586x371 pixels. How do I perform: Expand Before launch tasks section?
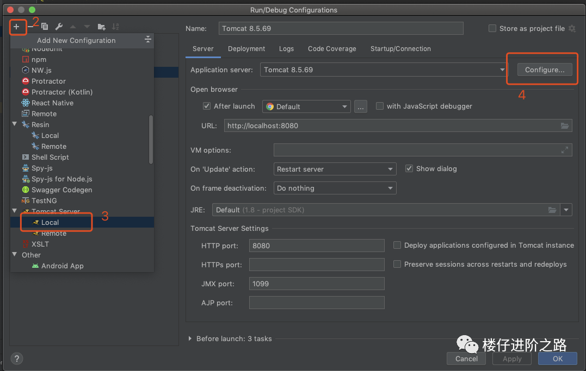190,338
